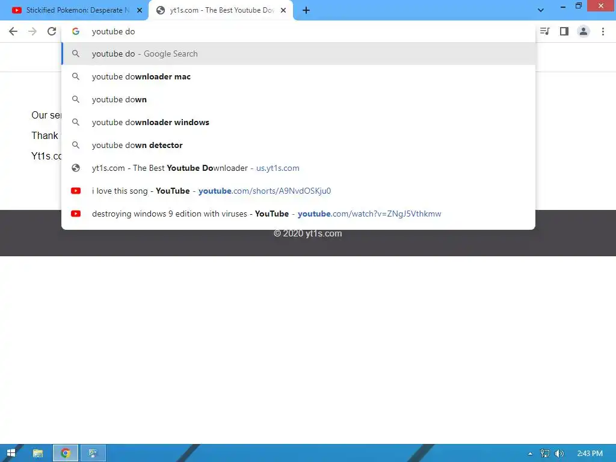This screenshot has height=462, width=616.
Task: Select 'youtube do - Google Search' suggestion
Action: tap(298, 54)
